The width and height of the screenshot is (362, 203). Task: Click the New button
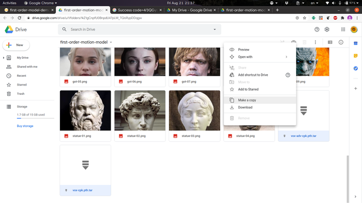[x=16, y=45]
